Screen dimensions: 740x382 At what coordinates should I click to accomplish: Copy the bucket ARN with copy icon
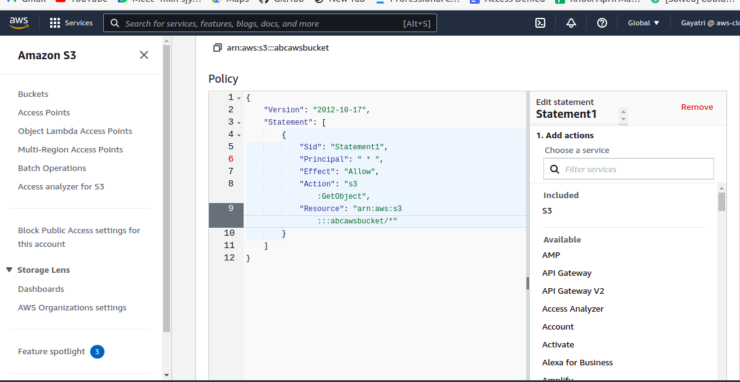(x=218, y=48)
